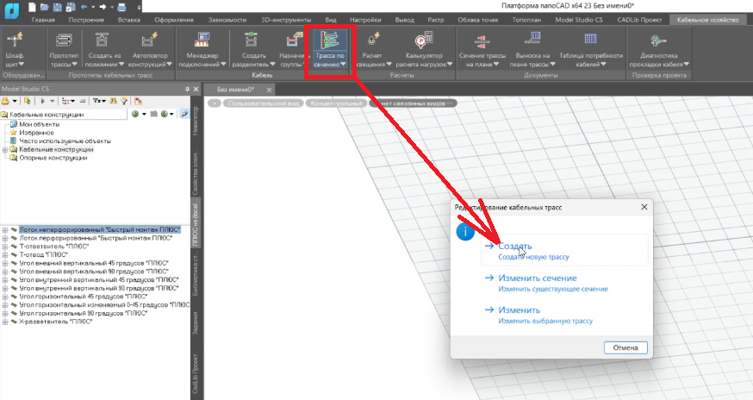Switch to the Построение ribbon tab
The width and height of the screenshot is (753, 400).
pos(86,20)
